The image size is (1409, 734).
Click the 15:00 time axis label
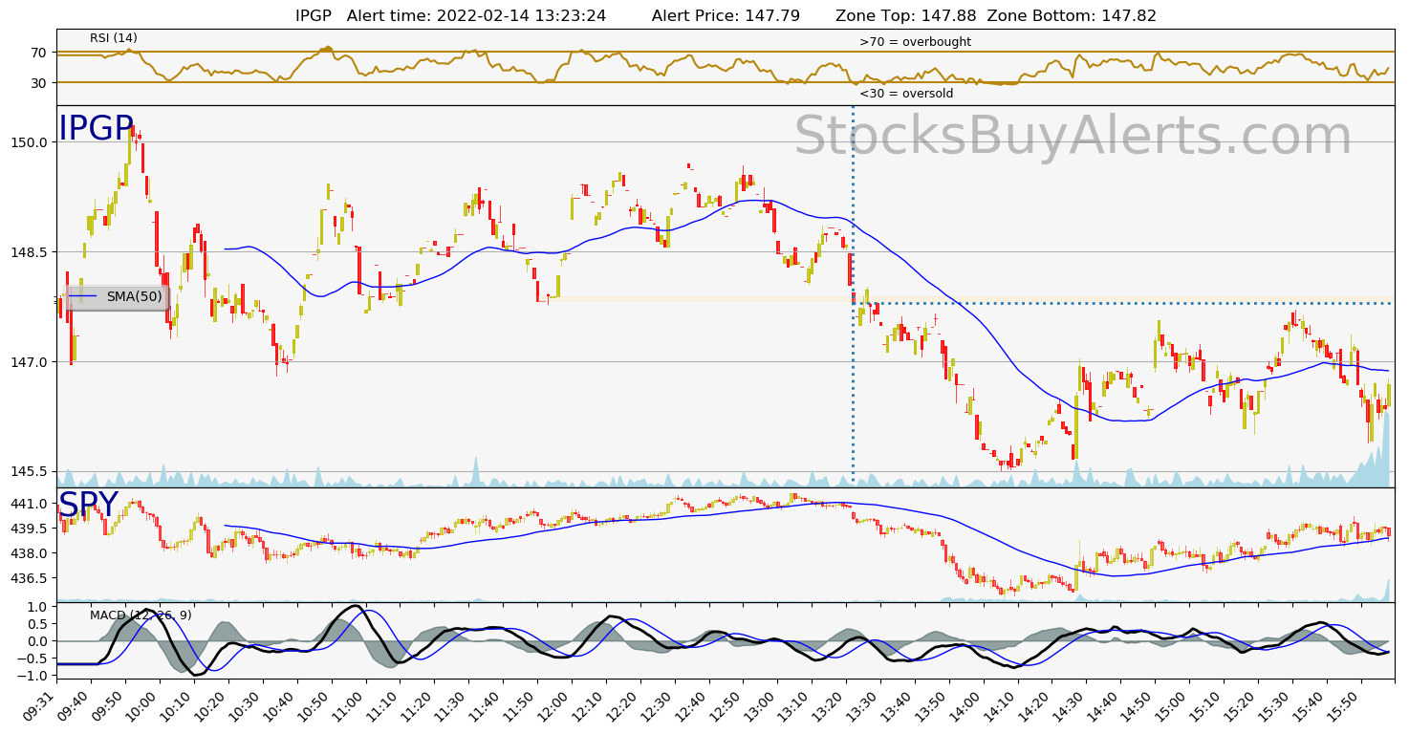(x=1171, y=703)
